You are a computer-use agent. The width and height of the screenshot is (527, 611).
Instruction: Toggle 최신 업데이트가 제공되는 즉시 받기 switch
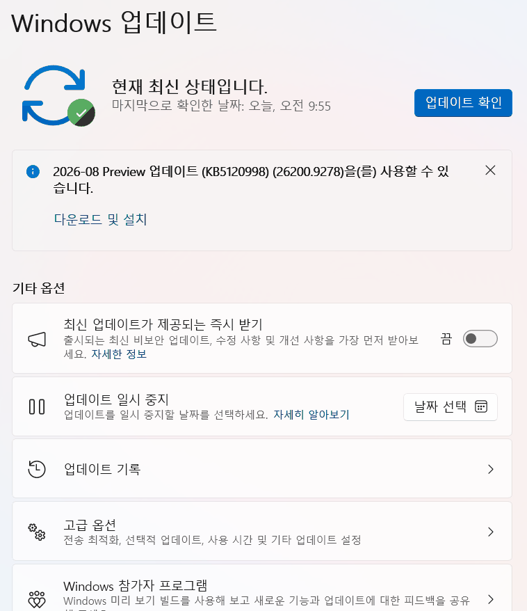(480, 339)
